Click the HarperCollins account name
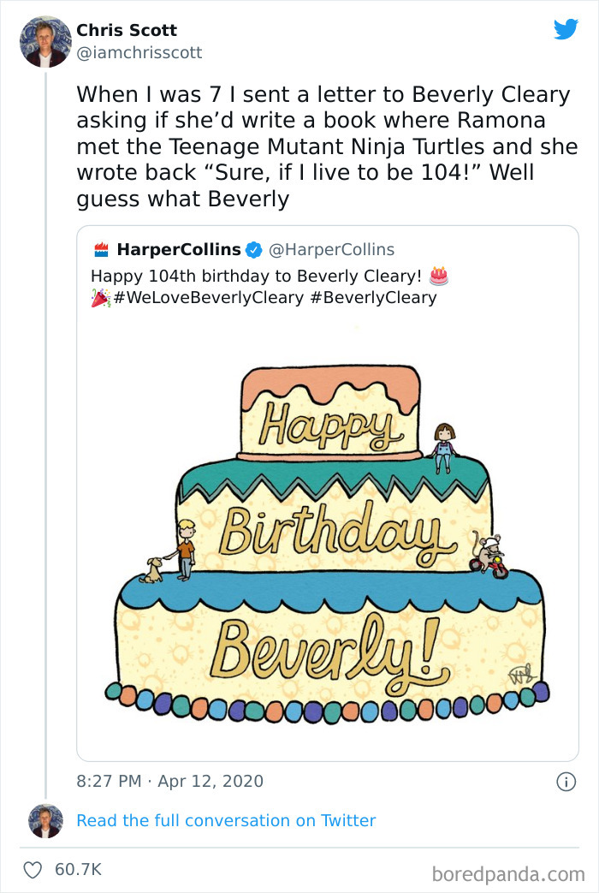 pyautogui.click(x=178, y=250)
